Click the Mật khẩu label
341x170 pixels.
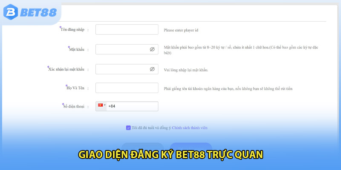(76, 49)
